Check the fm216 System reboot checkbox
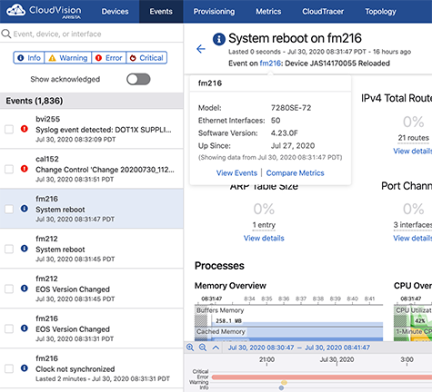The height and width of the screenshot is (392, 432). click(x=9, y=209)
